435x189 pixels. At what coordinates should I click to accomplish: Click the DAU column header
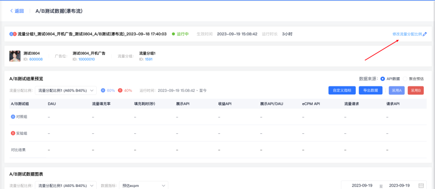coord(52,104)
